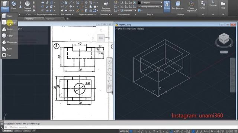Select the Array tool in Редактирование panel
Viewport: 238px width, 133px height.
pos(95,11)
